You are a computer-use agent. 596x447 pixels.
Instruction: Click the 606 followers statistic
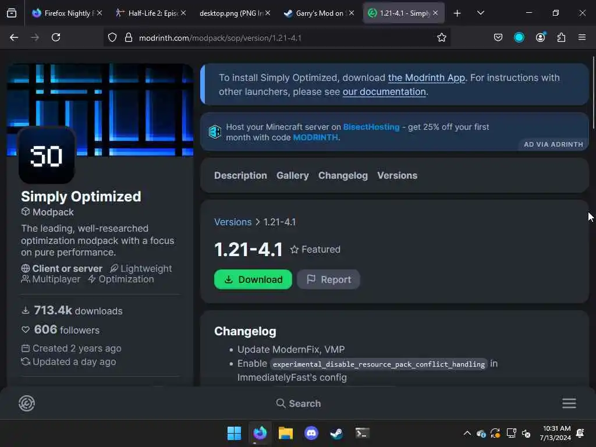pos(61,329)
